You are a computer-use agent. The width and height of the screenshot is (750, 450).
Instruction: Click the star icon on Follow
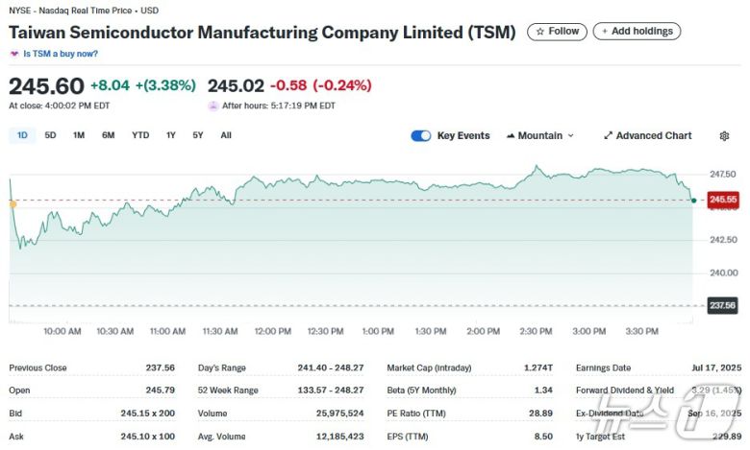(x=539, y=32)
